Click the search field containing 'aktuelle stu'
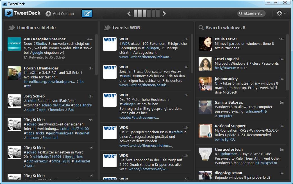The width and height of the screenshot is (293, 184). [251, 13]
